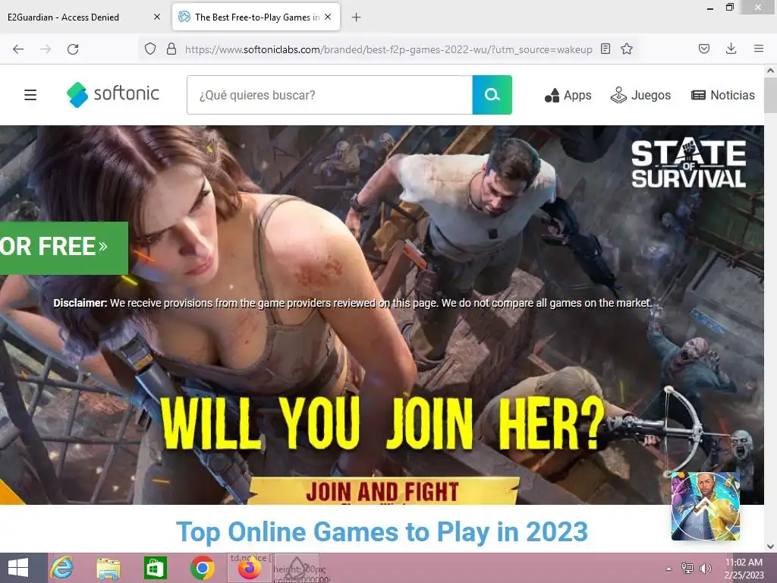Click the green OR FREE button
This screenshot has height=583, width=777.
[64, 248]
